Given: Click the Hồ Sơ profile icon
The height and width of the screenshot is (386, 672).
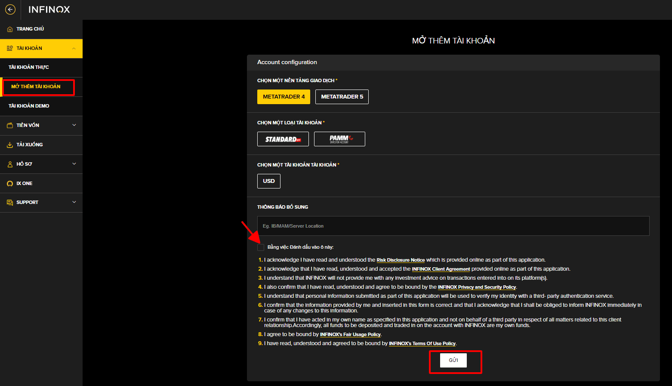Looking at the screenshot, I should (x=10, y=164).
